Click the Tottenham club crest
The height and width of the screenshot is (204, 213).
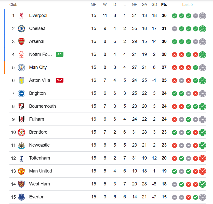point(21,158)
